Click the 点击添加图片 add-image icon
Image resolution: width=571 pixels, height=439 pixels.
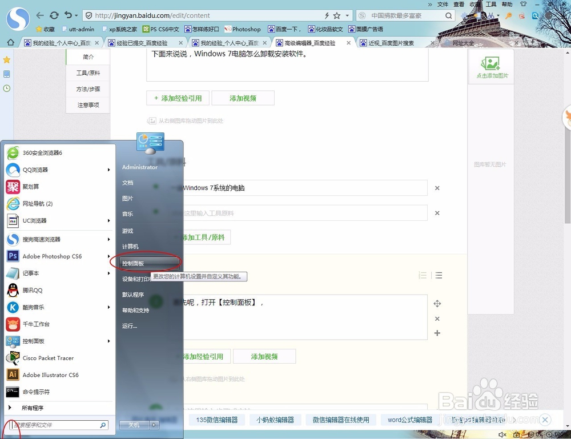[x=490, y=66]
